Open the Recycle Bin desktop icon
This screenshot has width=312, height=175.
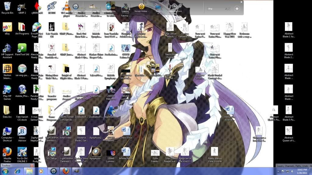(x=7, y=6)
